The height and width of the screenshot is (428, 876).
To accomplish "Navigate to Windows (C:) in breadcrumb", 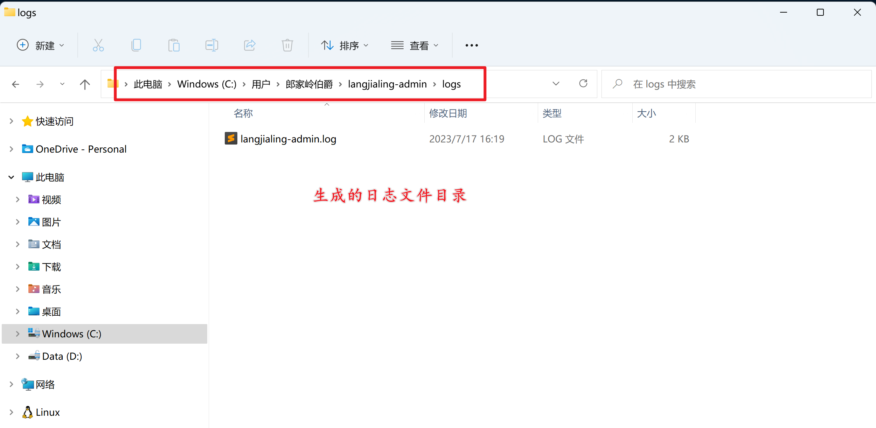I will point(207,84).
